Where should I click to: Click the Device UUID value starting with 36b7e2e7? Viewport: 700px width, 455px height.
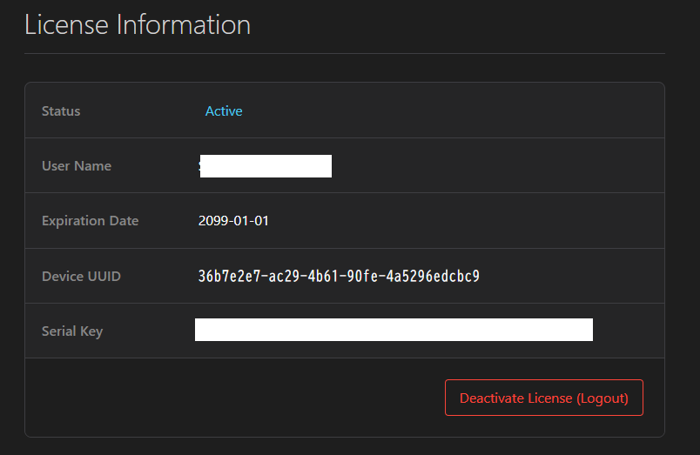(339, 277)
